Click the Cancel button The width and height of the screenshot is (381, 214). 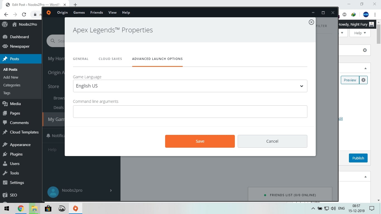[272, 141]
